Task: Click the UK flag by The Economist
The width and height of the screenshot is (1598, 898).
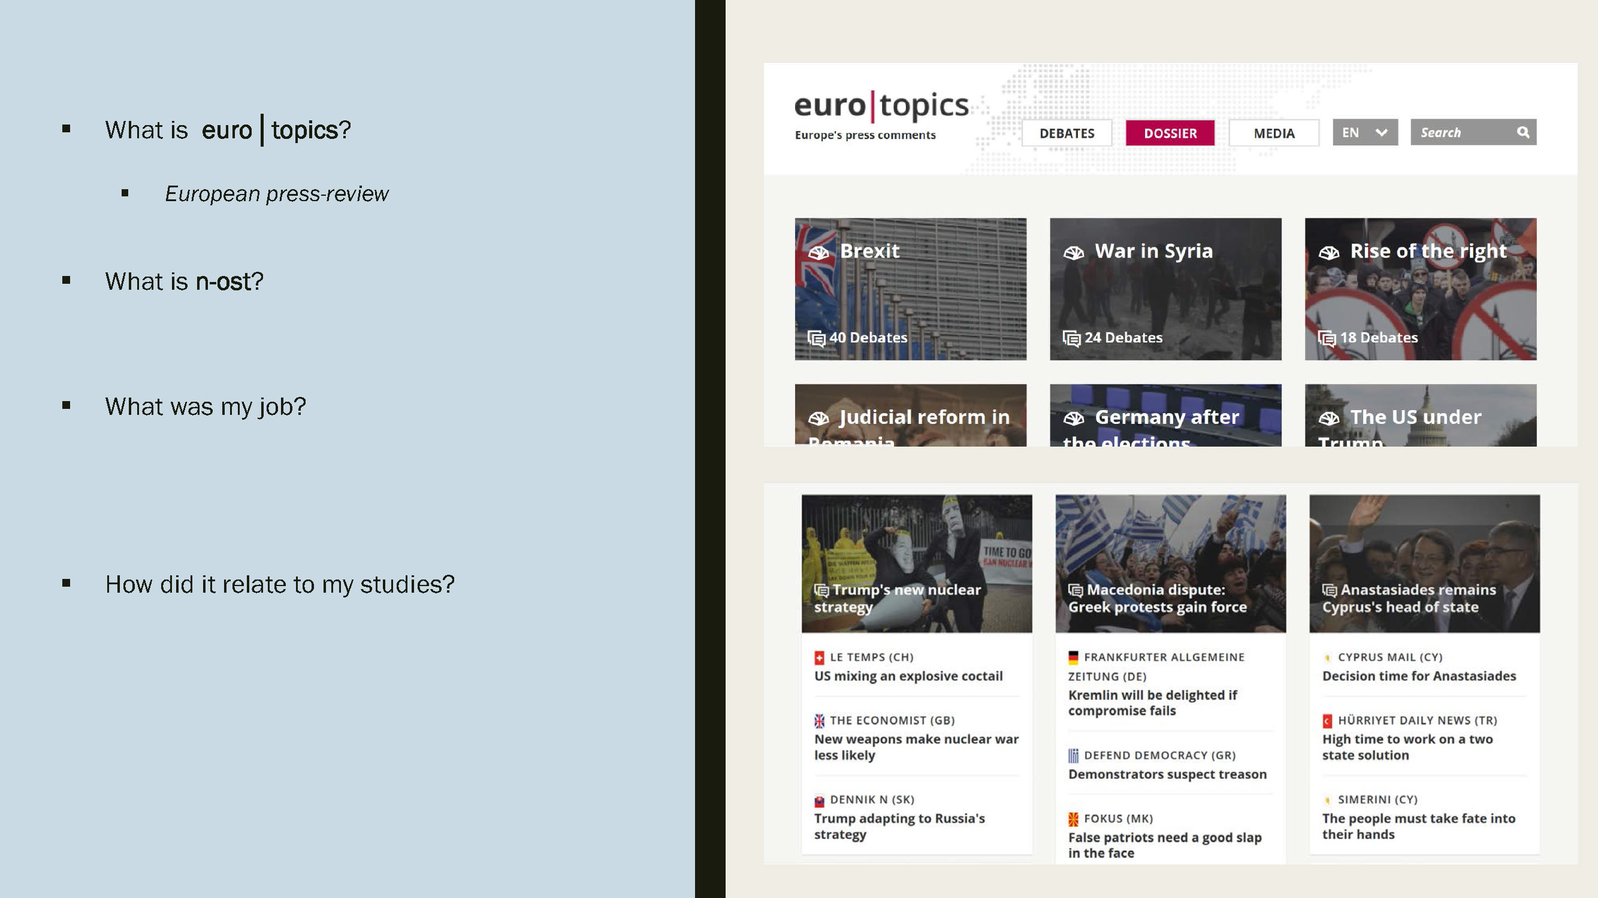Action: pos(819,721)
